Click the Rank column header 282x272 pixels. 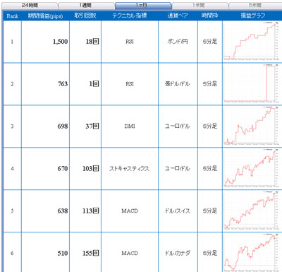[x=13, y=16]
